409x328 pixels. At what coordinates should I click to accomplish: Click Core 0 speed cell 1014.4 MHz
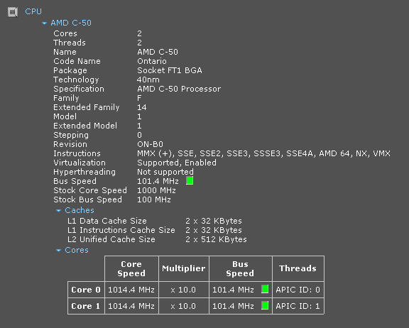click(x=131, y=290)
